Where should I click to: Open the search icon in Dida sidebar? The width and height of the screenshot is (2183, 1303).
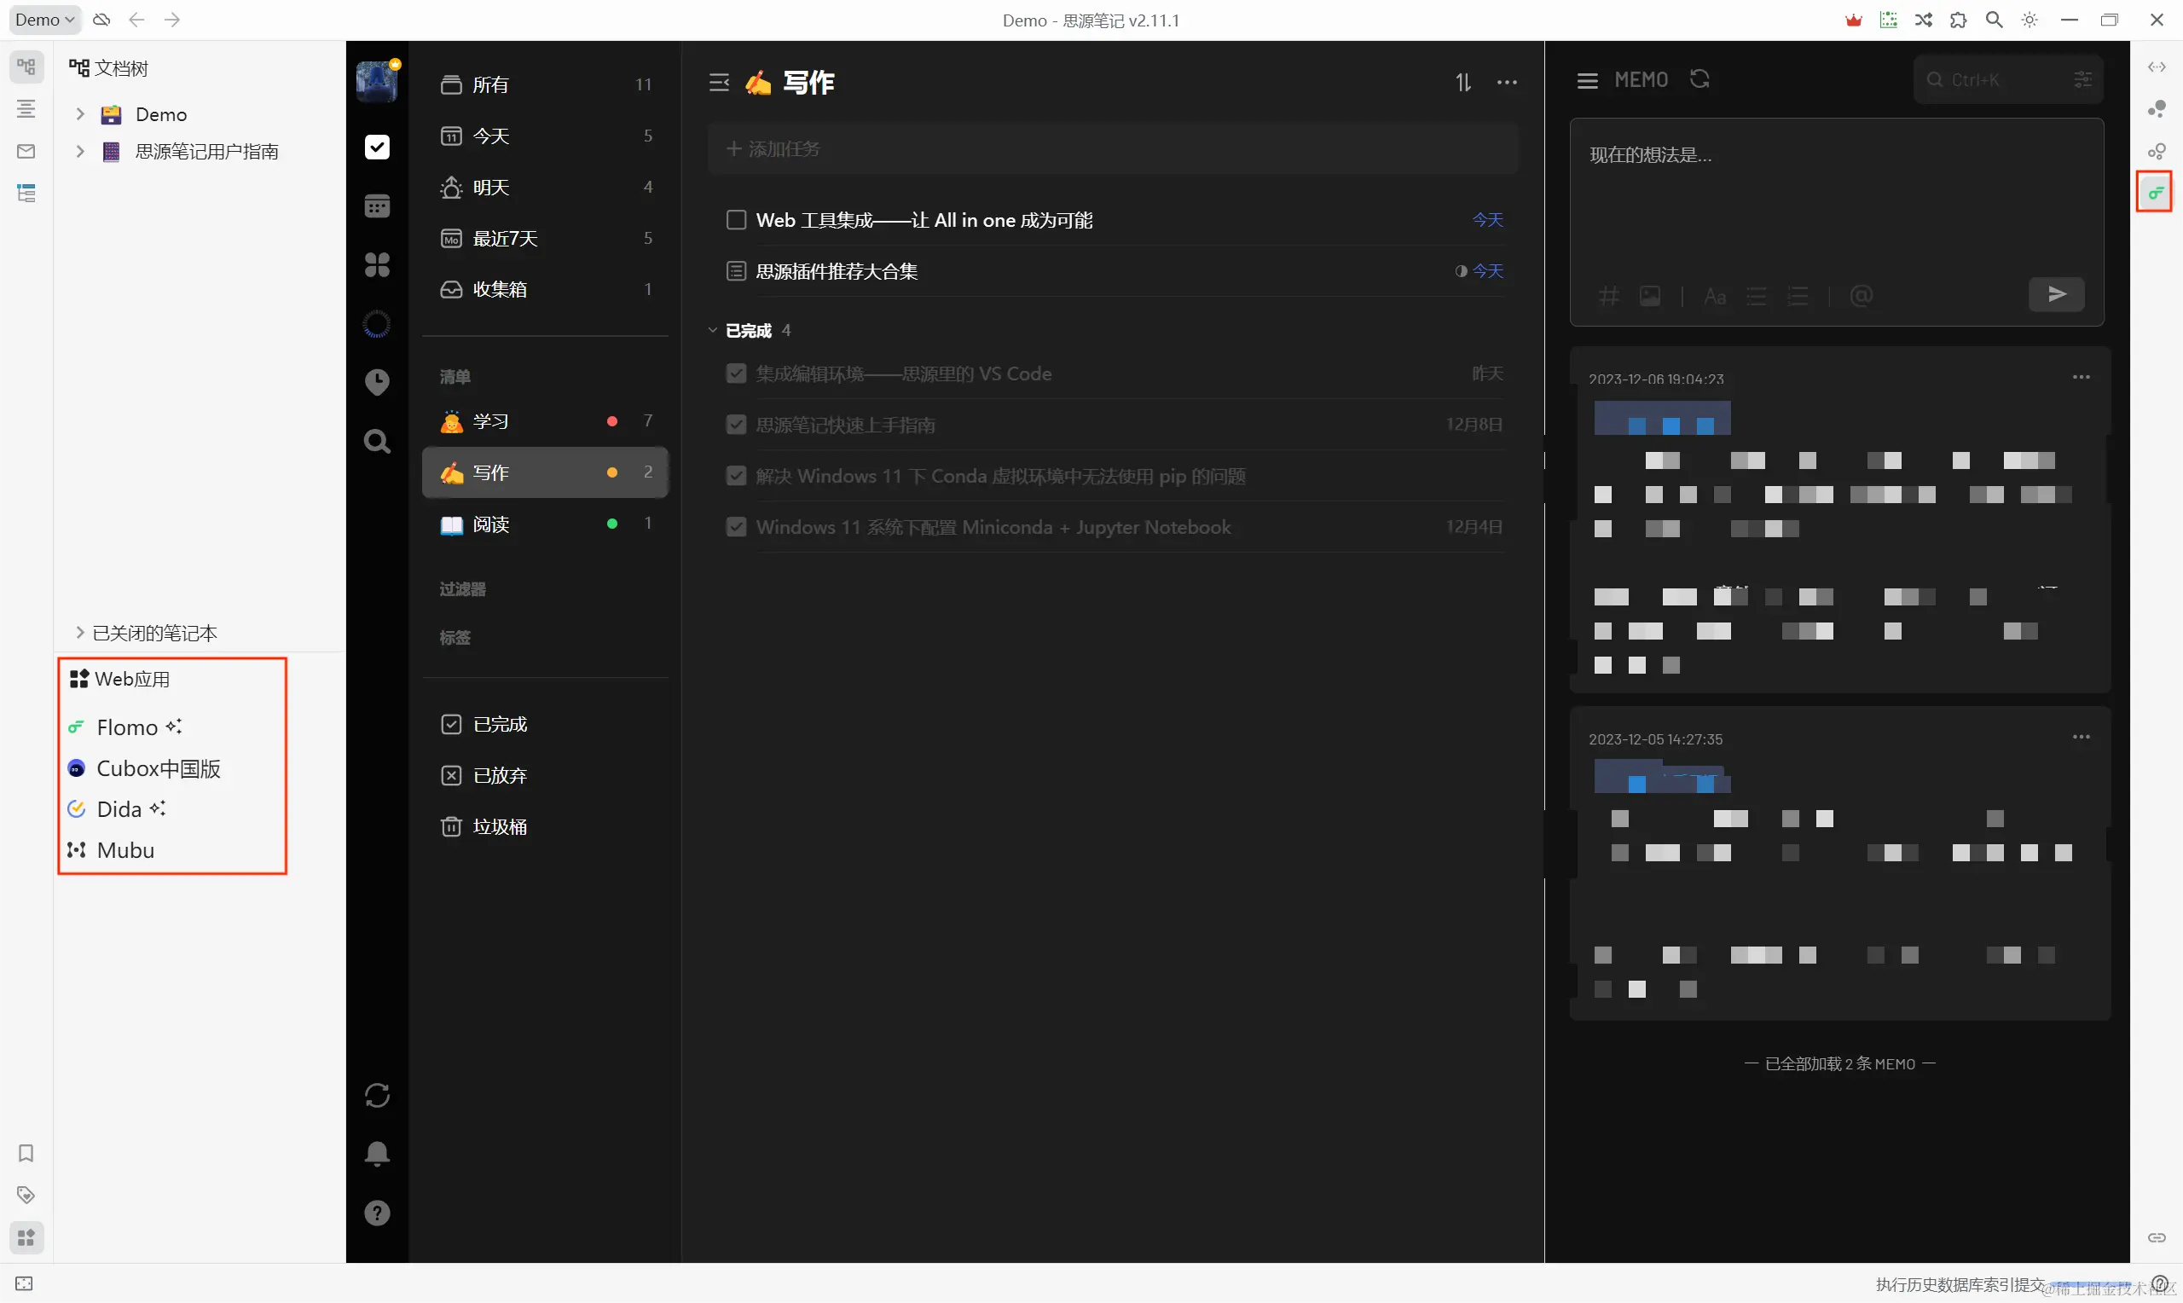pos(378,441)
